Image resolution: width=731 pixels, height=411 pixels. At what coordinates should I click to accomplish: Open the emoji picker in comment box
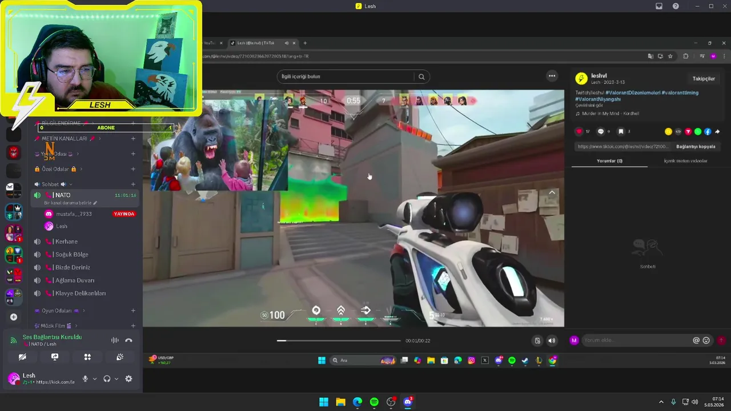point(706,340)
